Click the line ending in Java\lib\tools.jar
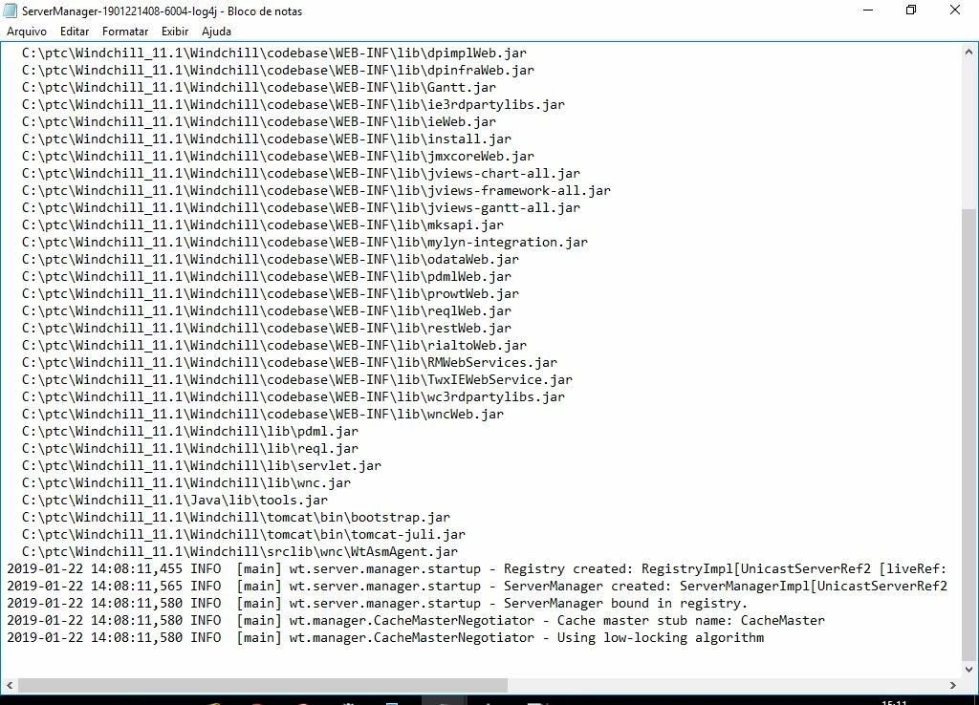The image size is (979, 705). click(175, 499)
